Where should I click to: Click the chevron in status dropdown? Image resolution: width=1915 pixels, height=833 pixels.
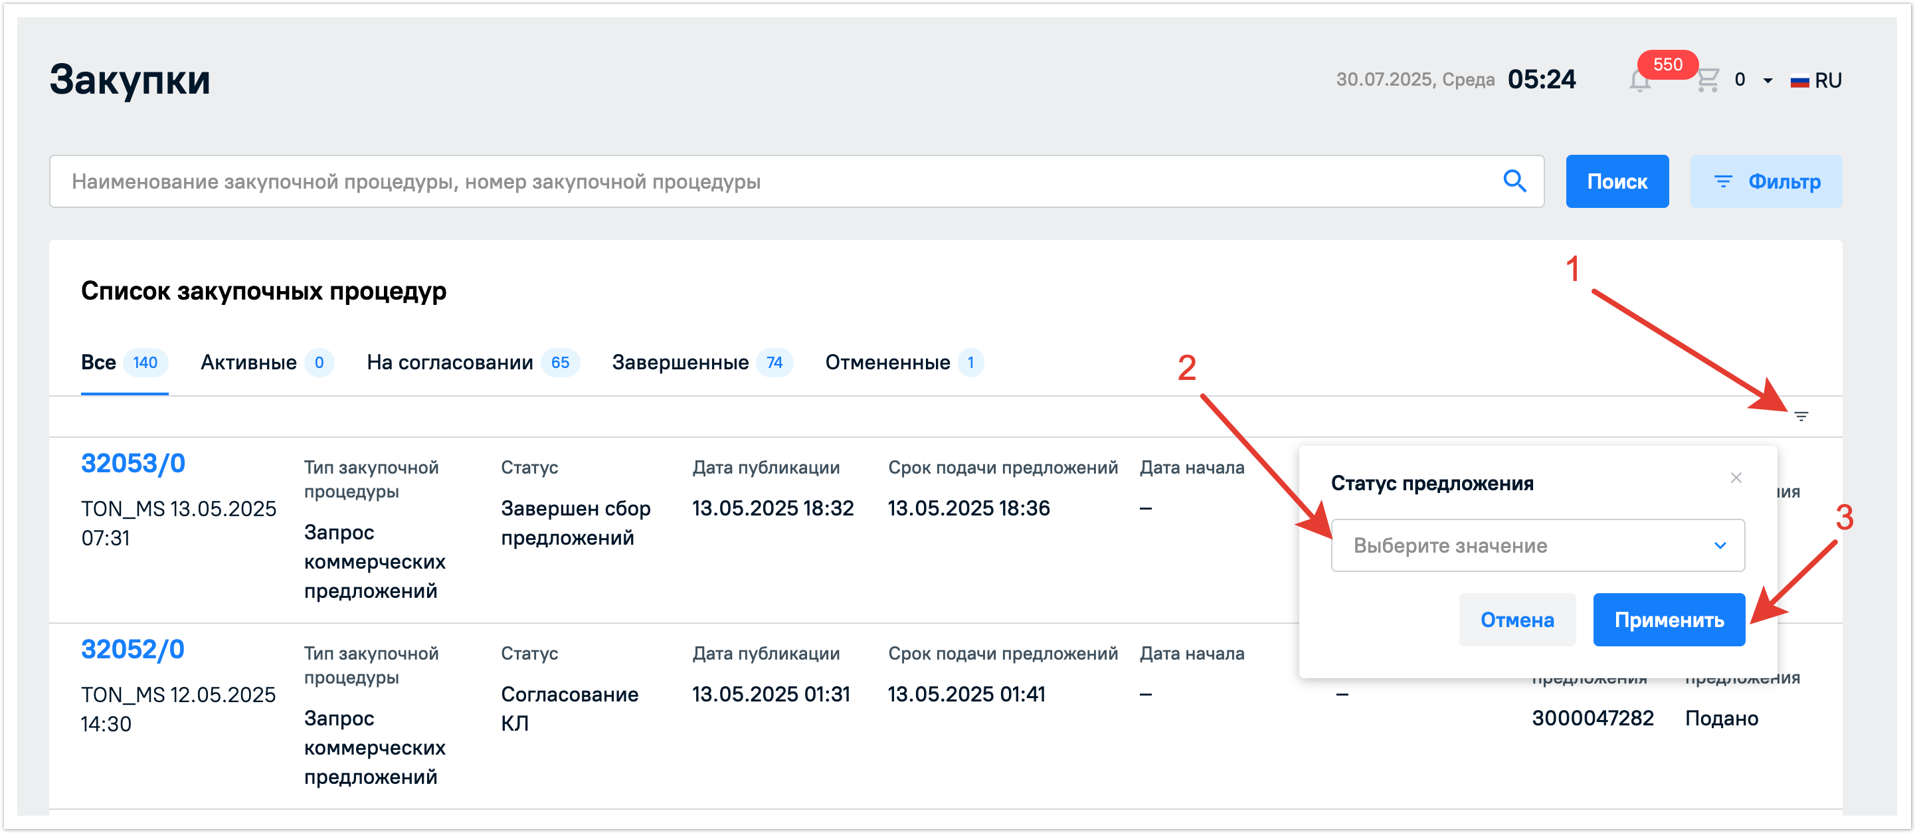pos(1720,545)
